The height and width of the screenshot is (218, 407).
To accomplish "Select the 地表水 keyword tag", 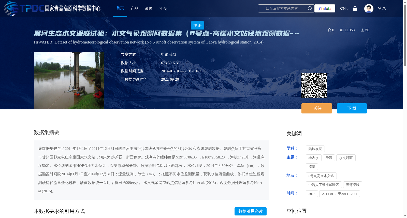I will 314,158.
